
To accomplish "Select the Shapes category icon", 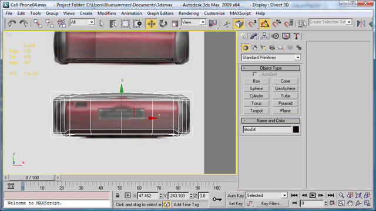I will click(254, 47).
